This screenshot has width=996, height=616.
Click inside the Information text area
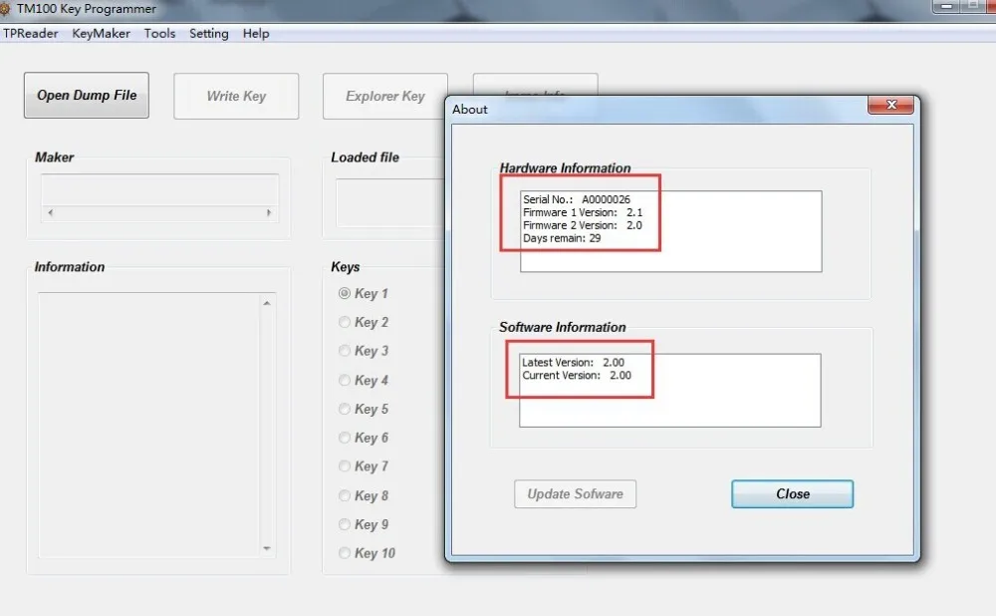click(149, 425)
